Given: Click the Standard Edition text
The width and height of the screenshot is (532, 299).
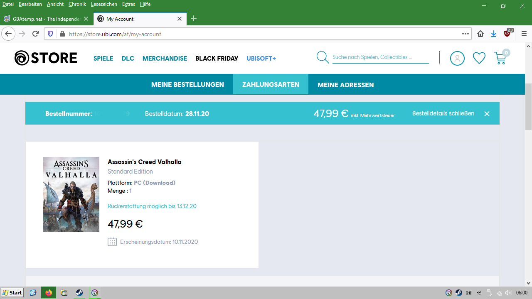Looking at the screenshot, I should (x=130, y=172).
